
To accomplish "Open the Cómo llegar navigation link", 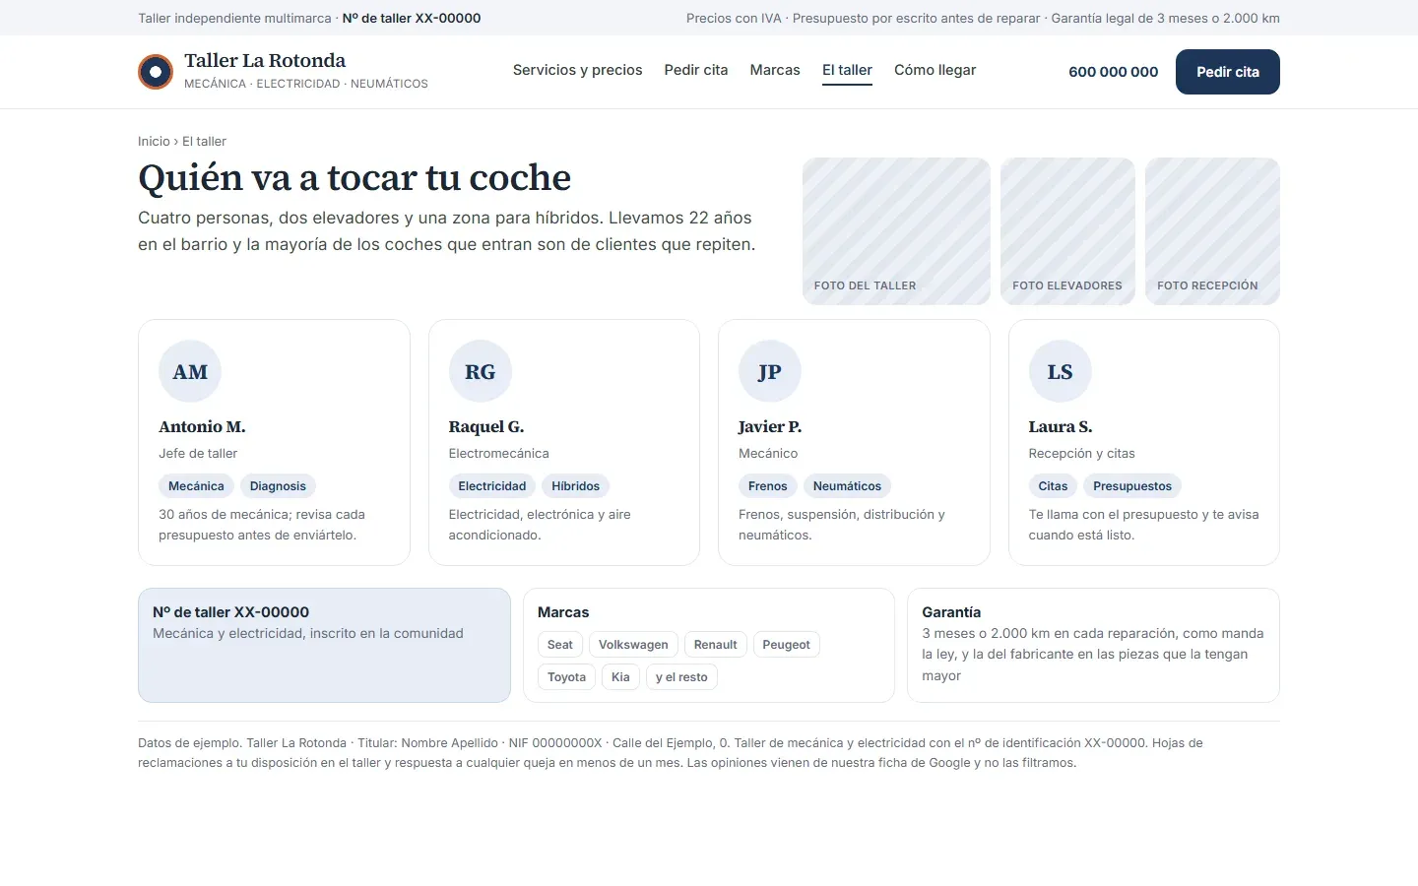I will (935, 70).
